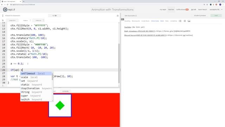Set due date for assignment

pos(130,16)
